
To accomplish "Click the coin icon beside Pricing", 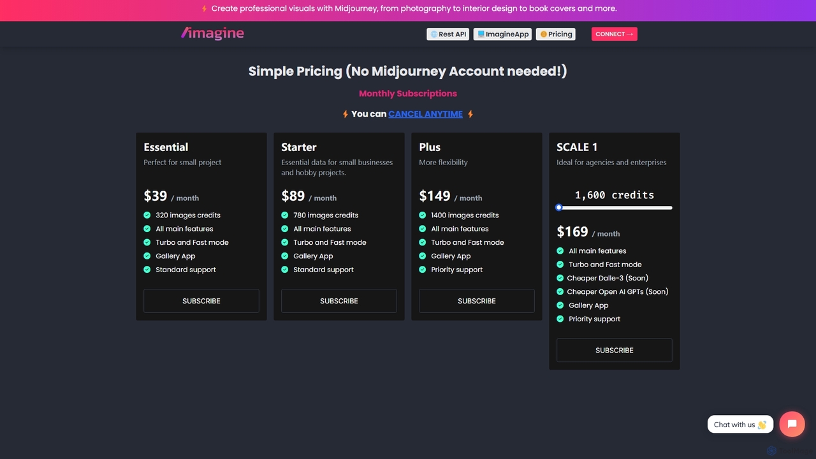I will [544, 34].
